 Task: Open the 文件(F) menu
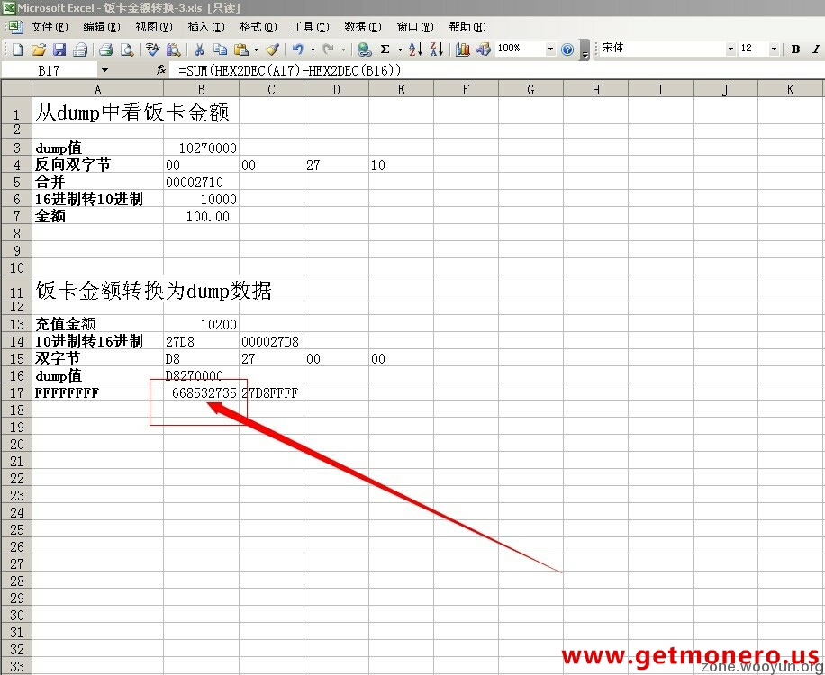coord(49,27)
